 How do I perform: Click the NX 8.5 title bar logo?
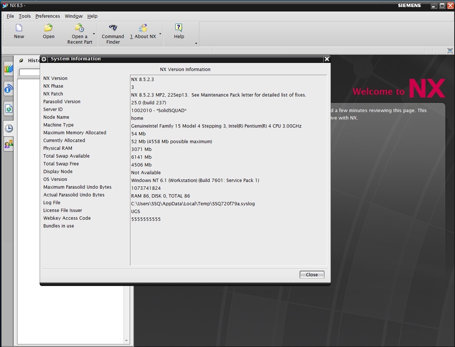click(x=5, y=6)
